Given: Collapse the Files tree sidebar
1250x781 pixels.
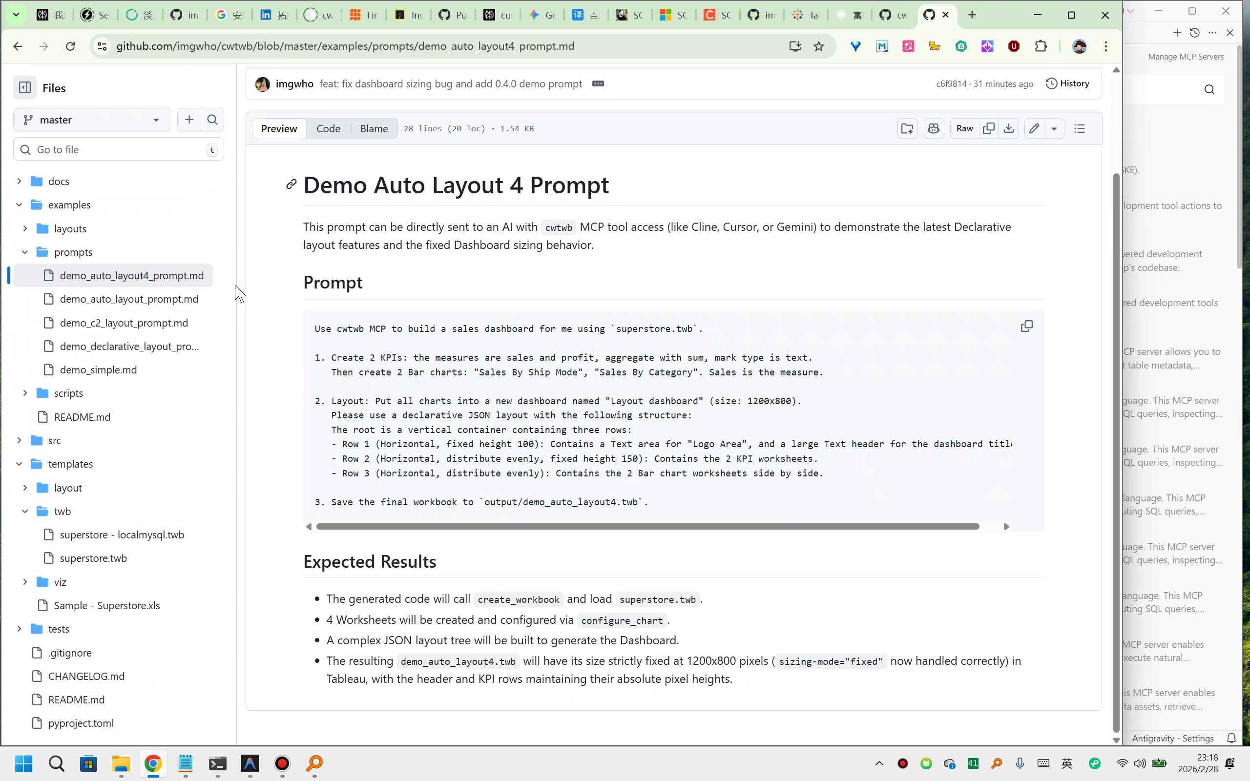Looking at the screenshot, I should pyautogui.click(x=25, y=88).
